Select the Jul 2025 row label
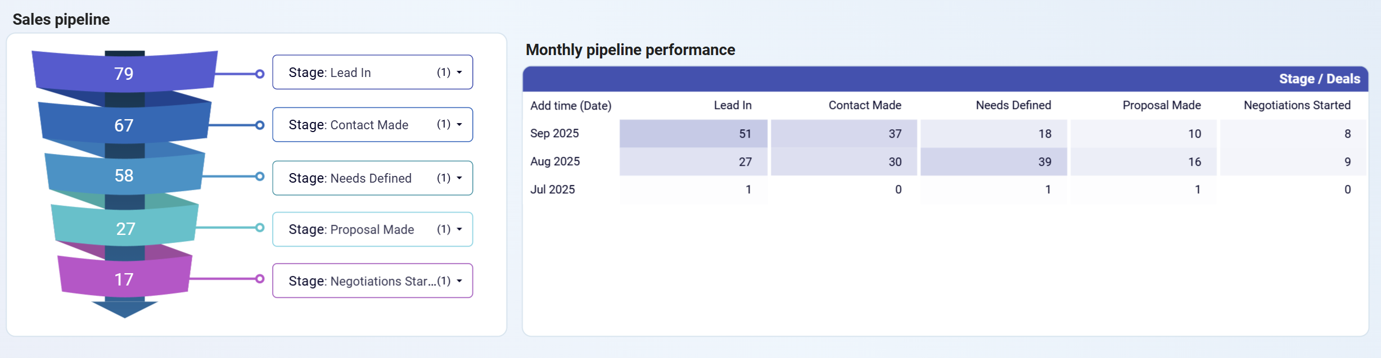Screen dimensions: 1381x358 pos(553,190)
